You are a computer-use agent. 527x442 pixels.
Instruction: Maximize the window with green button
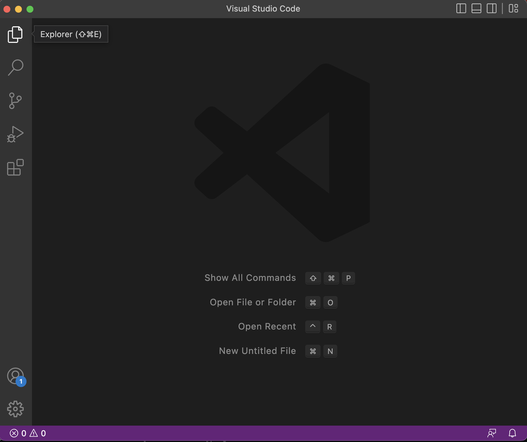[30, 9]
